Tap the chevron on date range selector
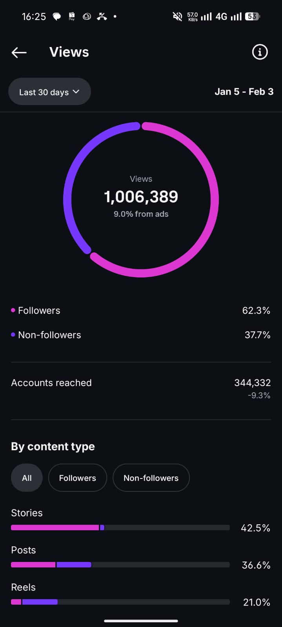 [x=76, y=92]
